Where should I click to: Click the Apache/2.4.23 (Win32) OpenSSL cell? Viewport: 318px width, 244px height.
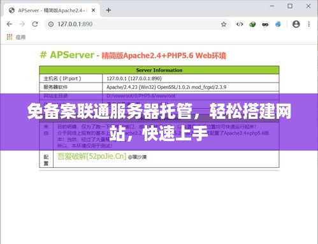191,87
